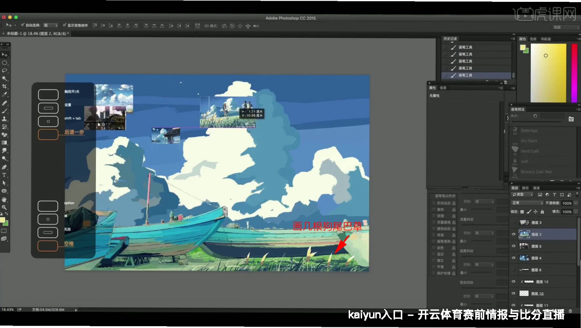This screenshot has width=581, height=328.
Task: Select the Pen tool
Action: tap(5, 167)
